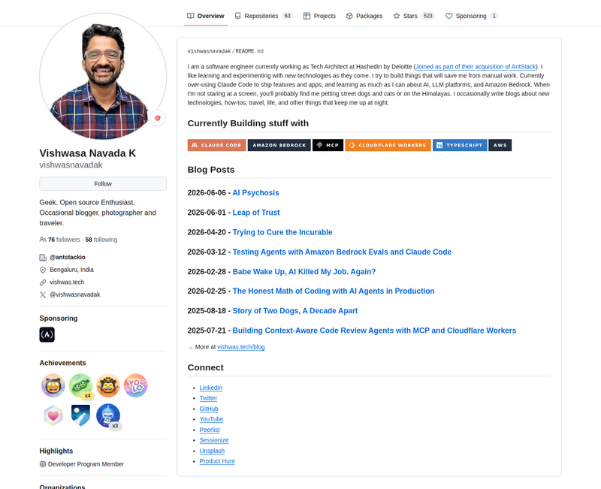
Task: Open the Product Hunt connect link
Action: coord(217,461)
